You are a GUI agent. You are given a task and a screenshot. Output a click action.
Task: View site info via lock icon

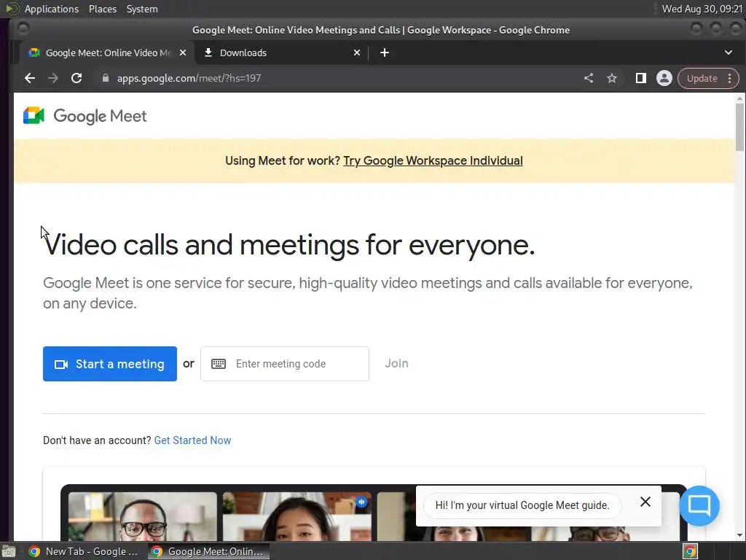click(x=106, y=78)
